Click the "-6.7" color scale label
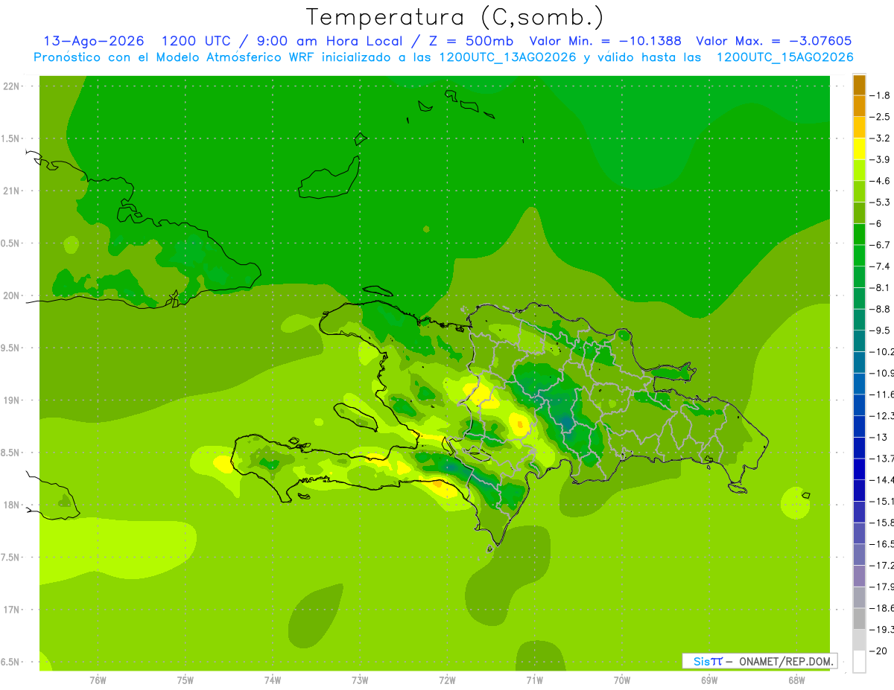This screenshot has height=690, width=894. [x=881, y=245]
